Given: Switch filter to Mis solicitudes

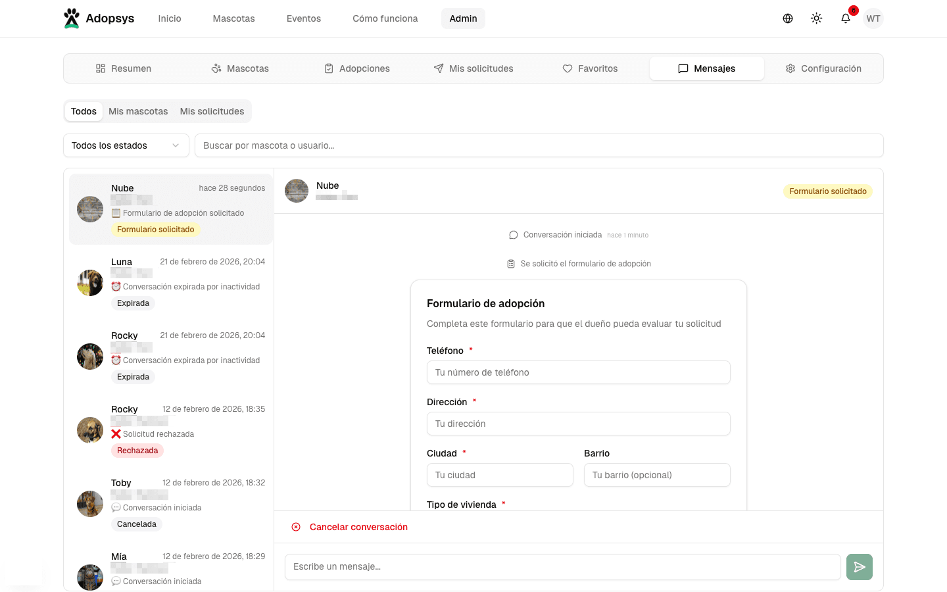Looking at the screenshot, I should tap(212, 111).
